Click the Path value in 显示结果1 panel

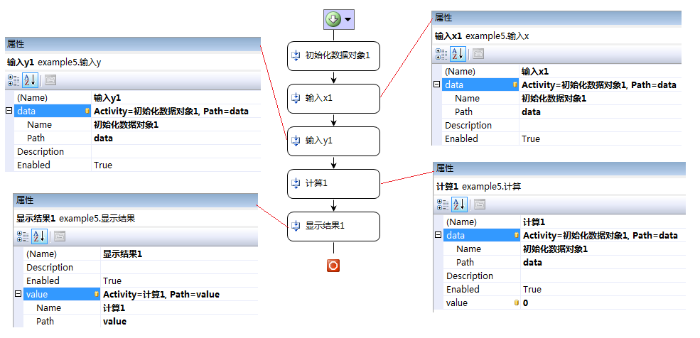point(180,322)
